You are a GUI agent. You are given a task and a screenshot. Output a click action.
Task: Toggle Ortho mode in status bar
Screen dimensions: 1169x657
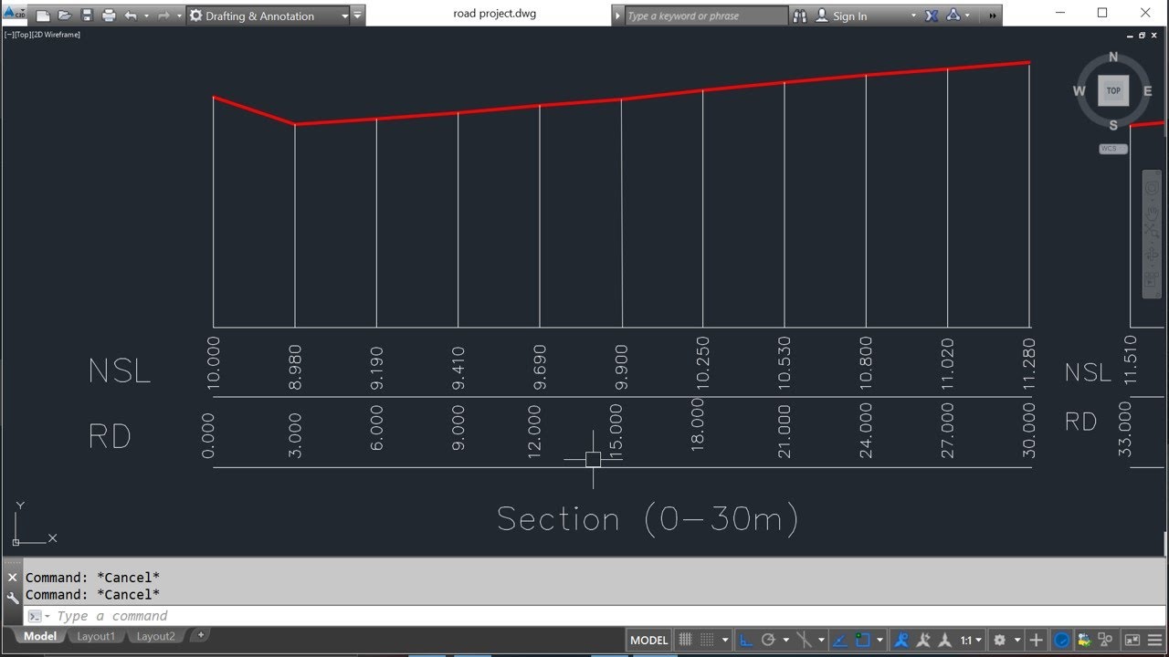point(745,641)
